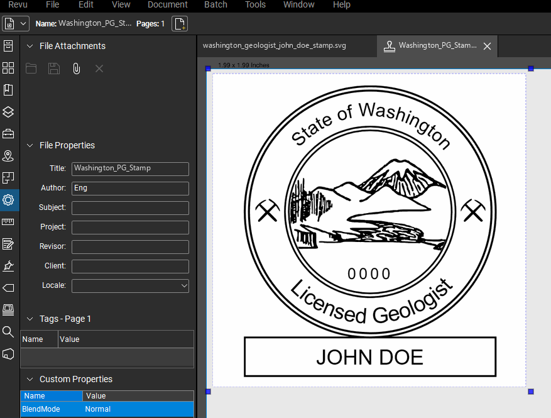Collapse the Custom Properties section
Screen dimensions: 551x418
pyautogui.click(x=30, y=379)
